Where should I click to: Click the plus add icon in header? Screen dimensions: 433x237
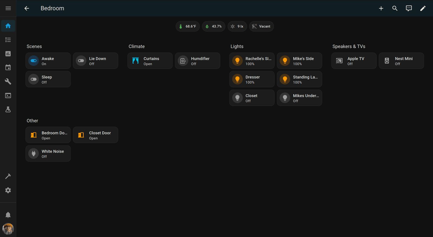point(381,8)
